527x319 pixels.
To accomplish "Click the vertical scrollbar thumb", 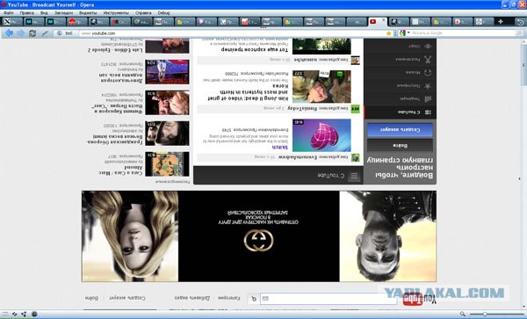I will pos(523,66).
